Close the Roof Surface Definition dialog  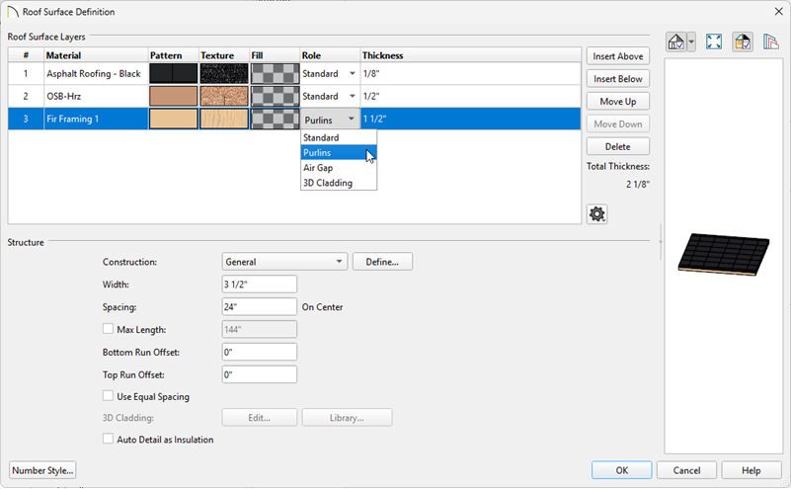coord(778,11)
